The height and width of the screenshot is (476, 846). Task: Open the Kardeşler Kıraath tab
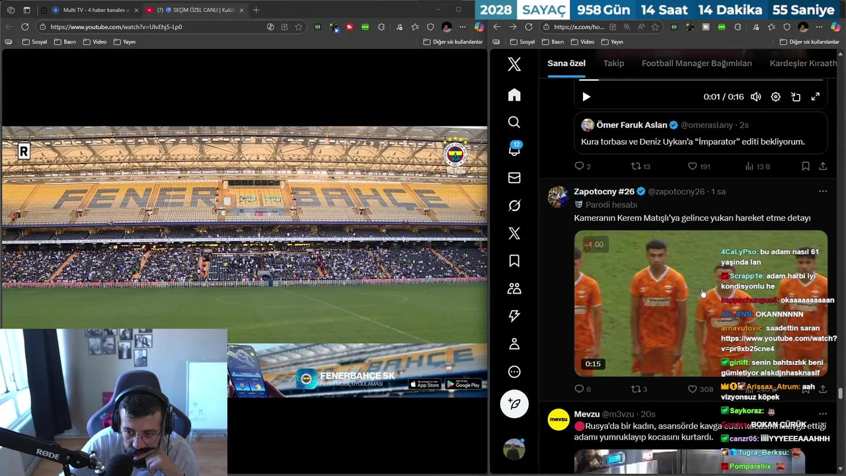tap(803, 63)
